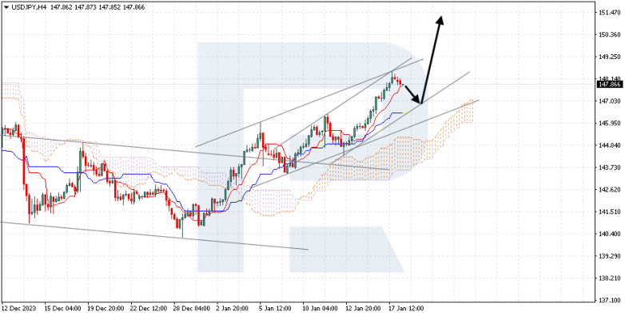Image resolution: width=625 pixels, height=316 pixels.
Task: Click the 141.510 price axis label
Action: tap(611, 211)
